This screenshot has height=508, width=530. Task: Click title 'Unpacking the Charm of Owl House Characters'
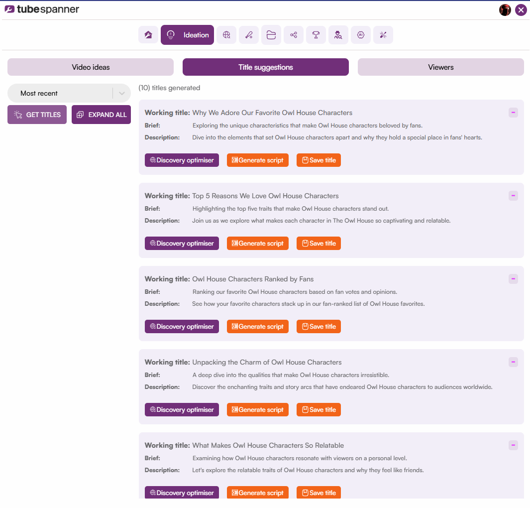click(267, 362)
